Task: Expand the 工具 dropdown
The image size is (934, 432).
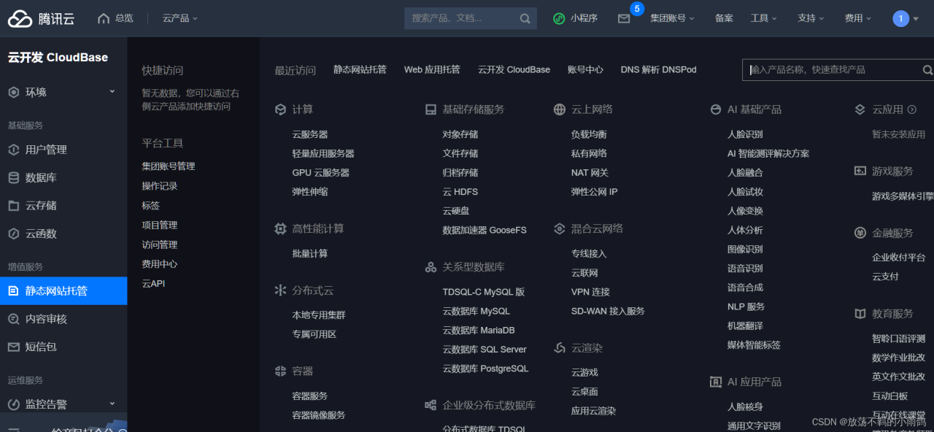Action: [x=763, y=18]
